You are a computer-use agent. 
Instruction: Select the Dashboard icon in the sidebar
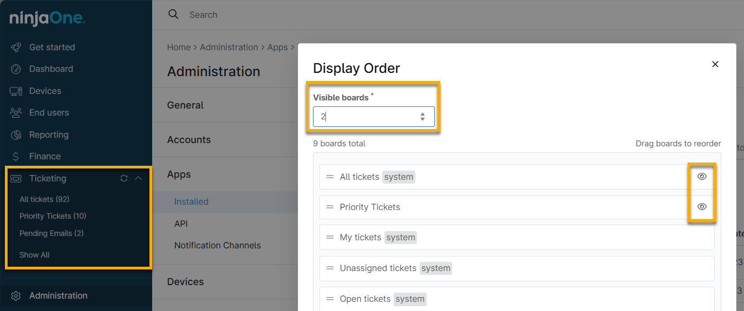tap(15, 69)
